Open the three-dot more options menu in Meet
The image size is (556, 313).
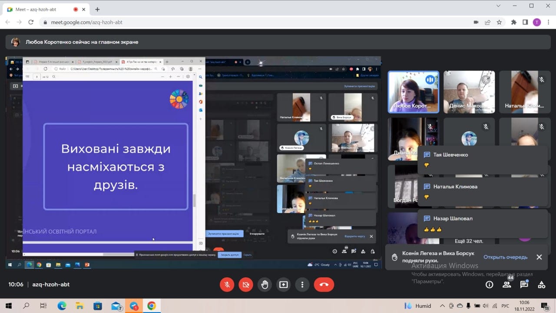[302, 285]
